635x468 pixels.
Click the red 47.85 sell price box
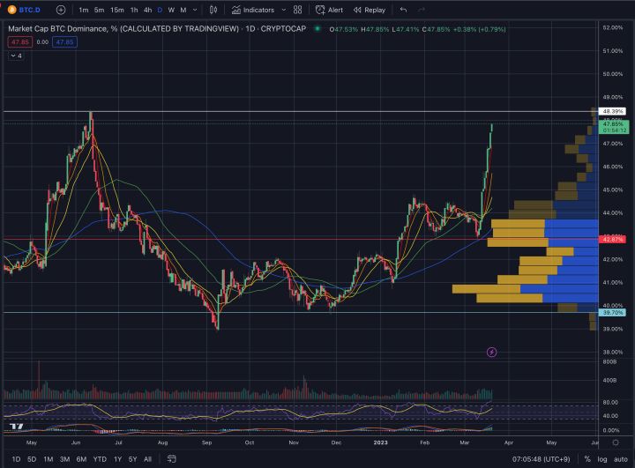tap(19, 42)
